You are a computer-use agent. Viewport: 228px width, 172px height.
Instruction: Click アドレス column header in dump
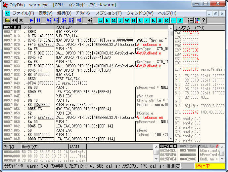pos(12,147)
